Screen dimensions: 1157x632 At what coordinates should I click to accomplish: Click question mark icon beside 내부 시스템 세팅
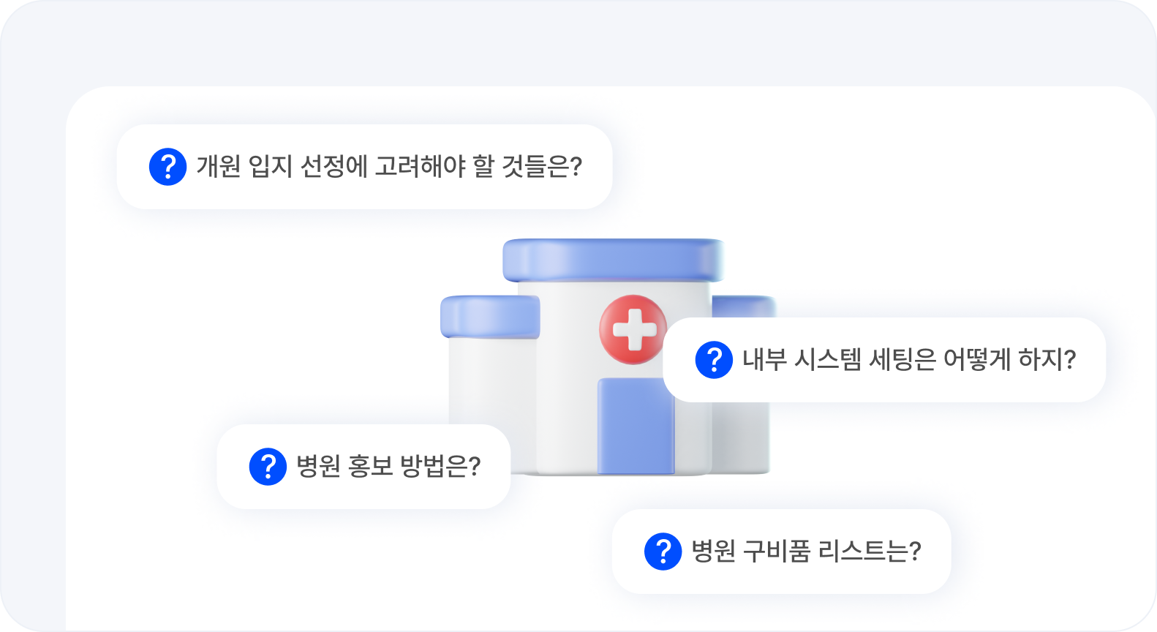[714, 360]
